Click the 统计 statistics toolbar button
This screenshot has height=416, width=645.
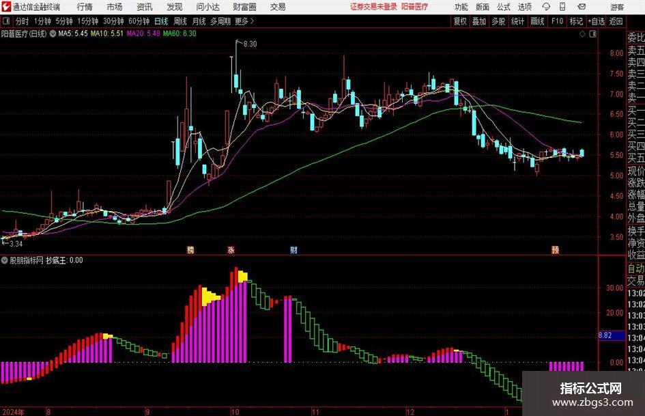point(517,21)
